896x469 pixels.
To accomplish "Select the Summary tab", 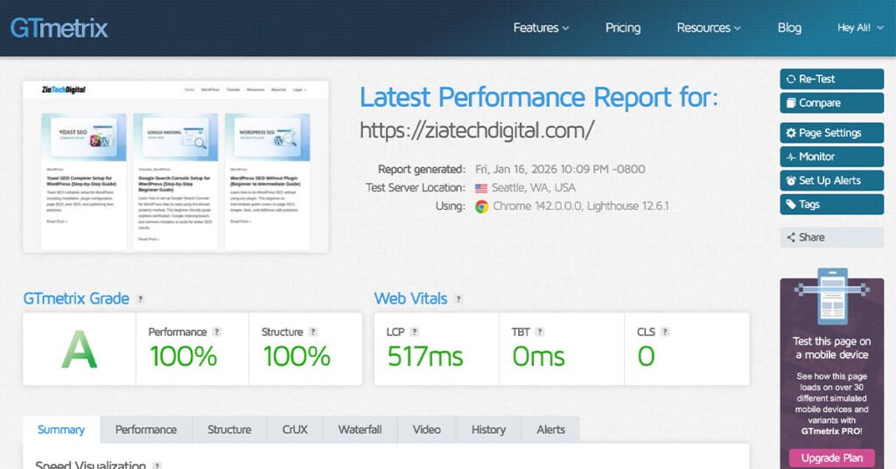I will coord(61,430).
